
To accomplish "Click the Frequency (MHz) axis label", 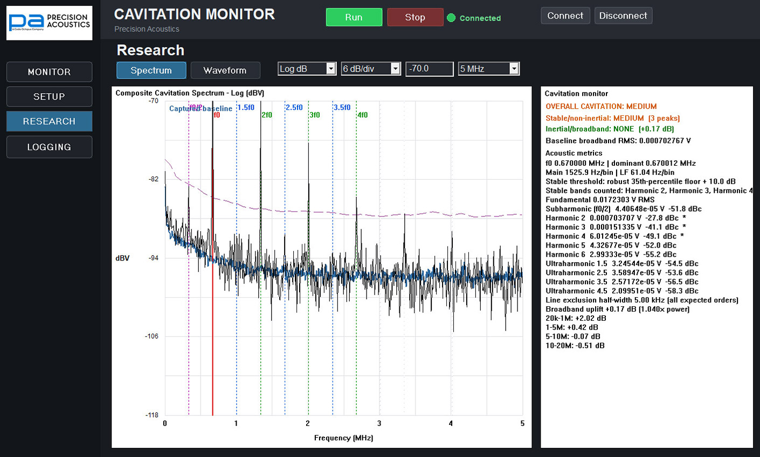I will tap(343, 438).
